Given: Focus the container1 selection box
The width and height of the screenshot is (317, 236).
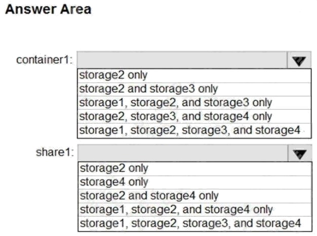Looking at the screenshot, I should [x=182, y=60].
